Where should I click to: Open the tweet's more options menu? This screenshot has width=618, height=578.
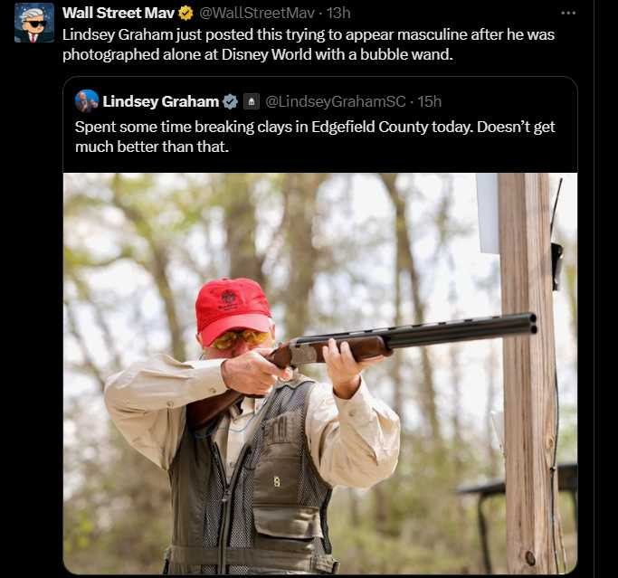568,13
